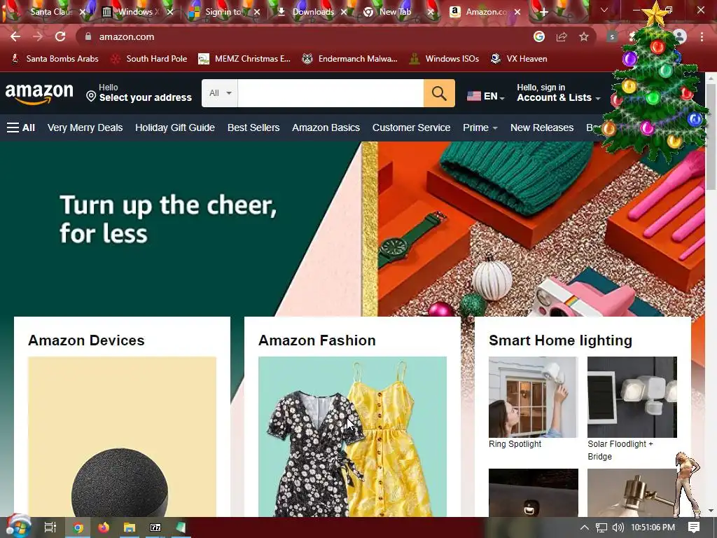
Task: Open MEMZ Christmas bookmark
Action: (x=244, y=59)
